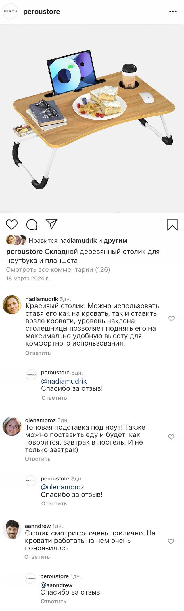Like nadiamudrik's comment

171,319
